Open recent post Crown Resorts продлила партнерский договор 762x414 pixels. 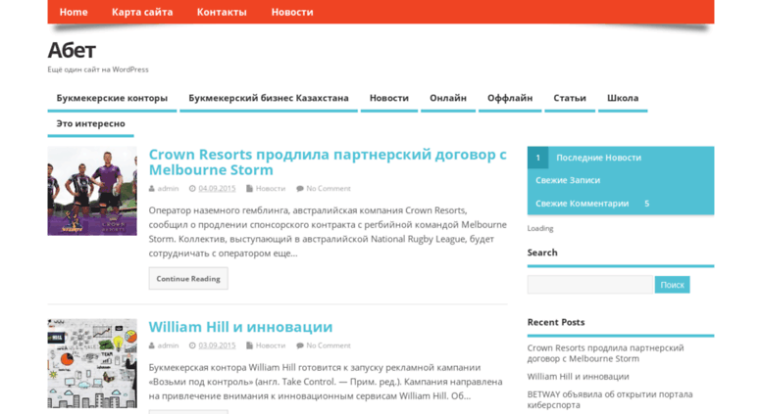pyautogui.click(x=605, y=353)
